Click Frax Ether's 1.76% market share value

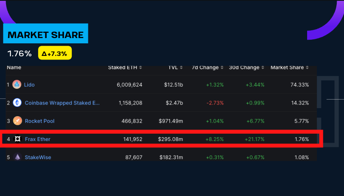click(301, 139)
